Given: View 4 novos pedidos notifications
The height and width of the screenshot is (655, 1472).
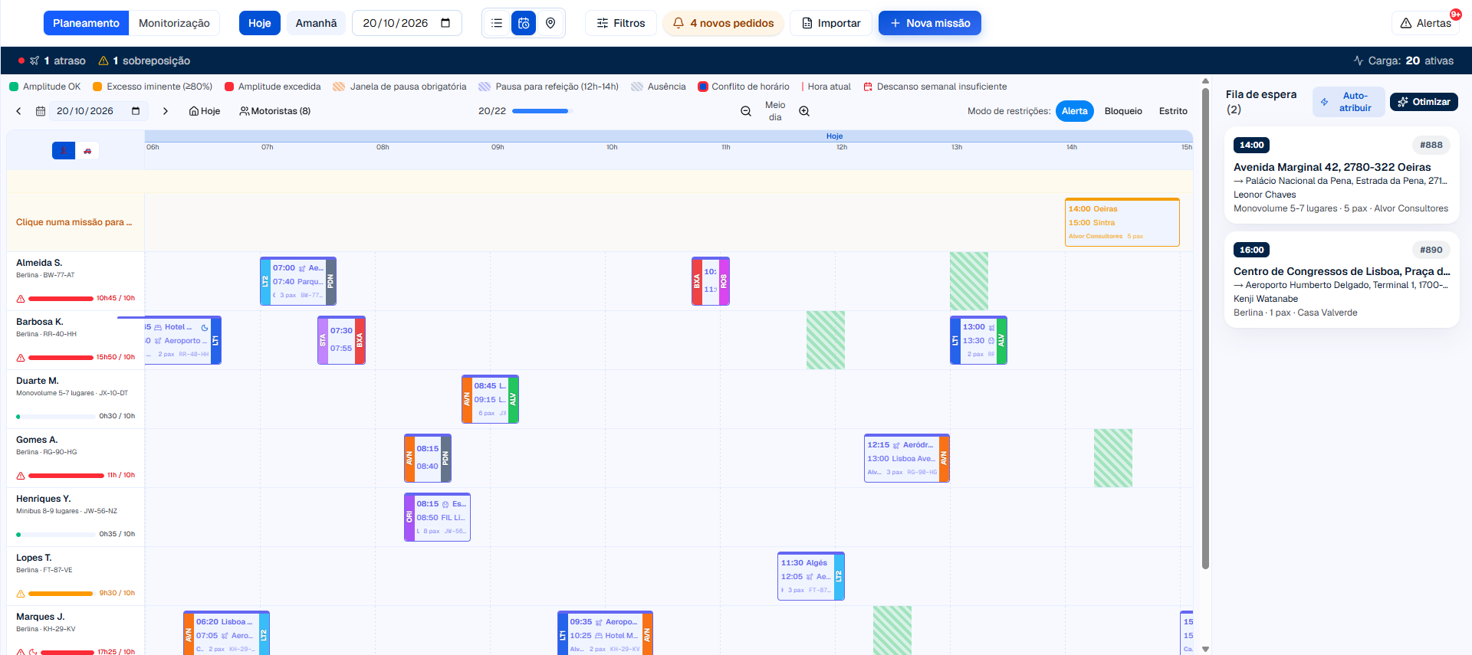Looking at the screenshot, I should (x=723, y=23).
